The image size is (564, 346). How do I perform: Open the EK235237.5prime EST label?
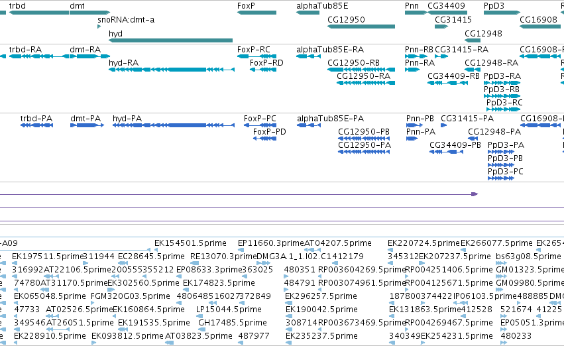point(321,336)
